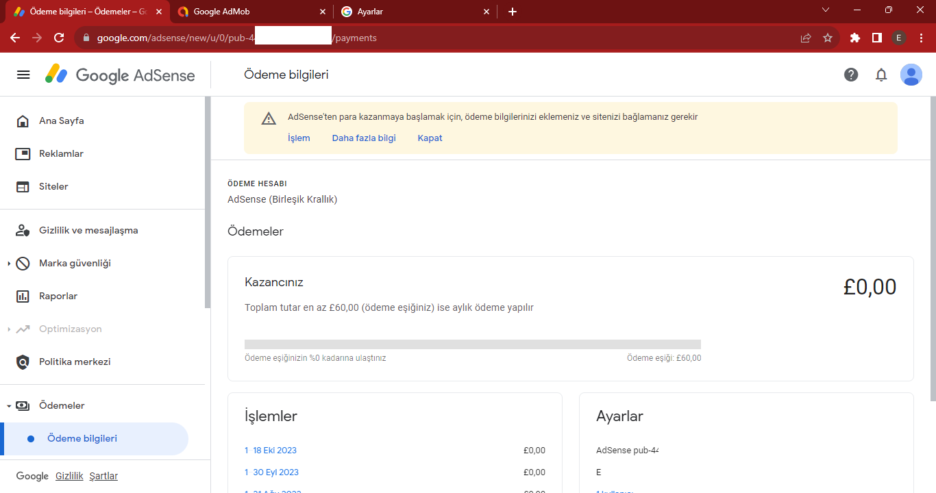The height and width of the screenshot is (493, 936).
Task: Click the main page vertical scrollbar
Action: click(x=933, y=249)
